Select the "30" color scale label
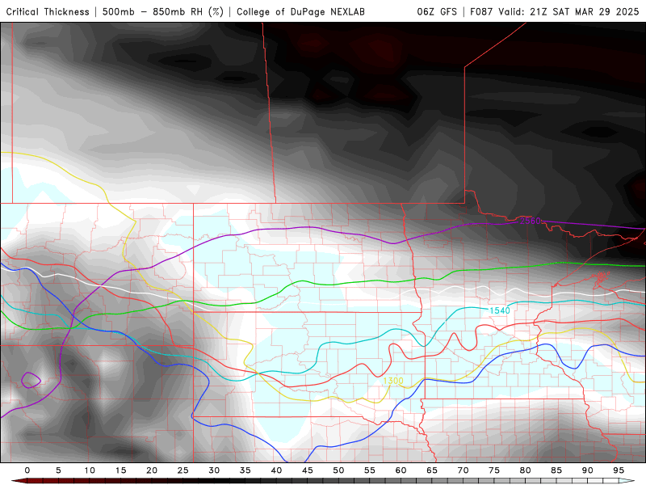The width and height of the screenshot is (646, 485). click(x=214, y=470)
